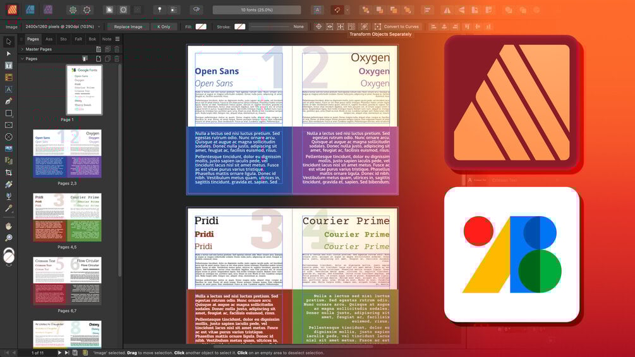Switch to Designer persona icon

[x=30, y=9]
